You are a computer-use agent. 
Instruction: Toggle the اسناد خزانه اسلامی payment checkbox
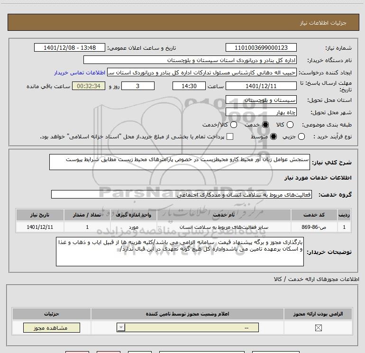point(230,136)
